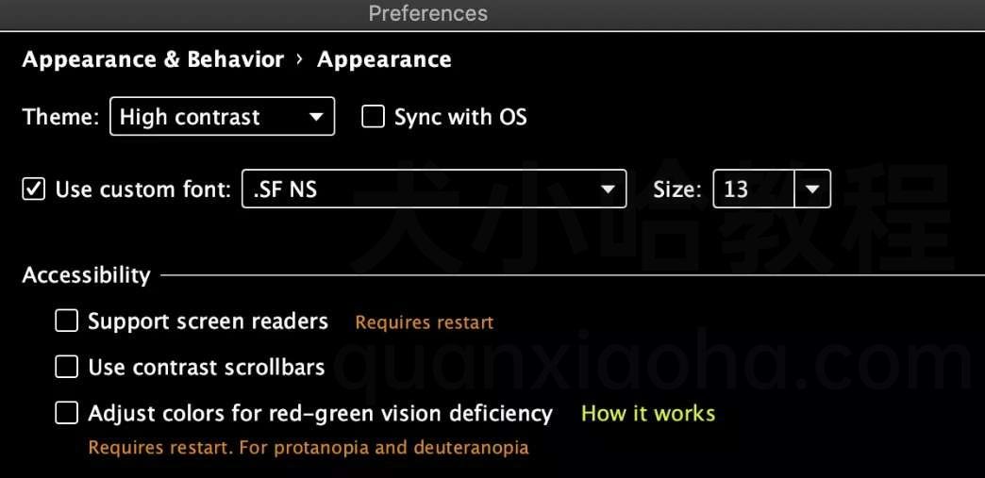Open the How it works link
Viewport: 985px width, 478px height.
pyautogui.click(x=648, y=413)
